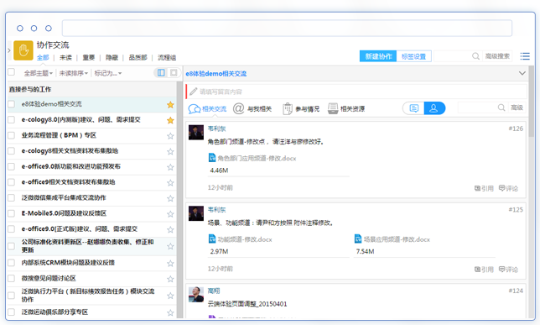Click search icon in discussion filter box
Viewport: 540px width, 325px height.
501,107
